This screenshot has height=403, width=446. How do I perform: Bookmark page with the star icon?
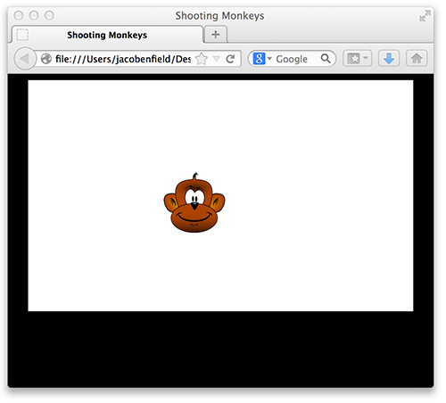pyautogui.click(x=202, y=59)
